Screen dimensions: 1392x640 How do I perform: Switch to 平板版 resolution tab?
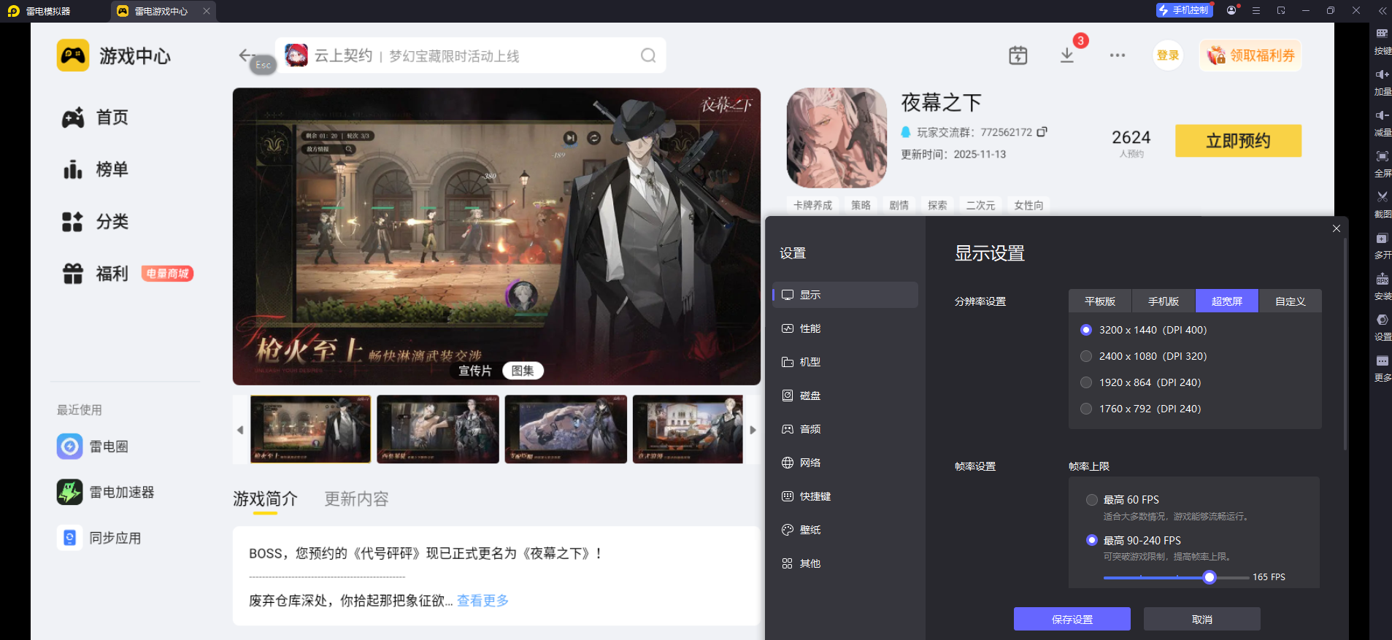[x=1100, y=301]
